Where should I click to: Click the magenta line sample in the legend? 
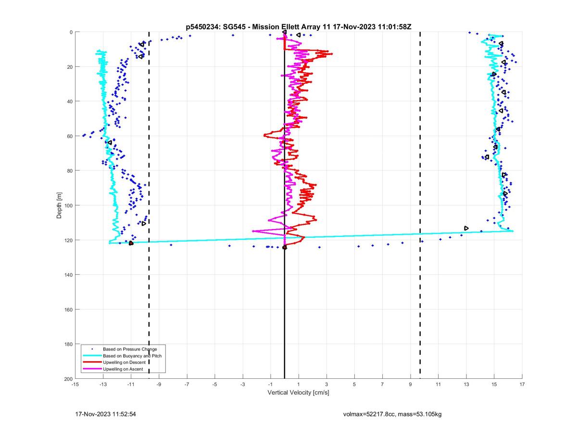[x=92, y=369]
